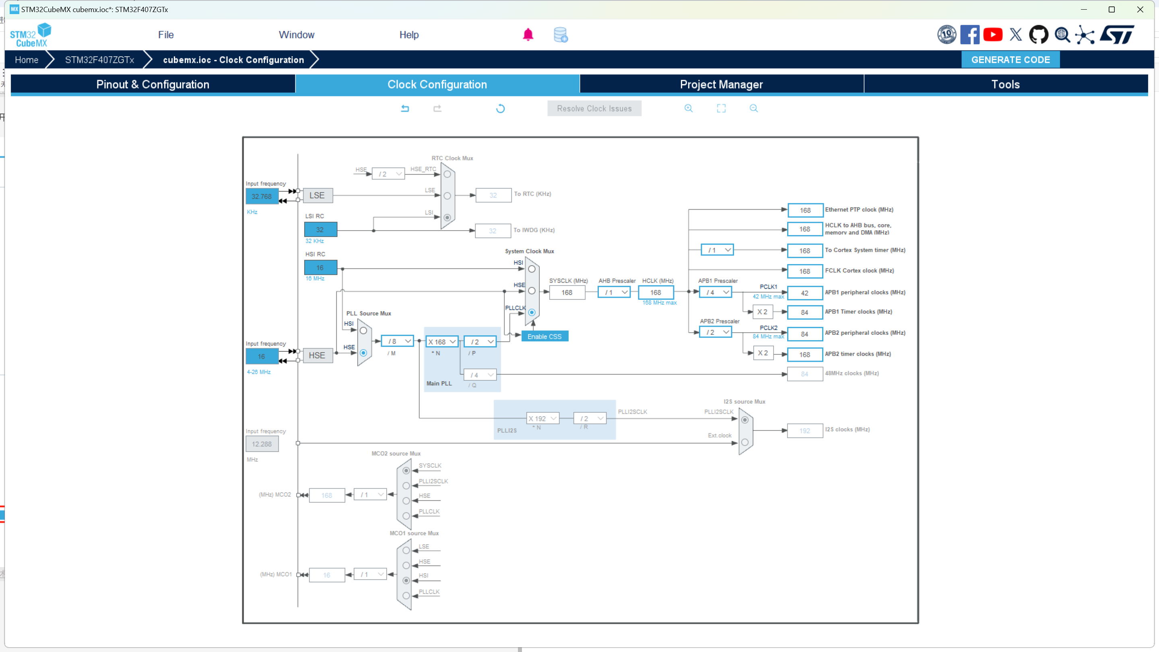The width and height of the screenshot is (1159, 652).
Task: Open the Facebook link icon
Action: 969,35
